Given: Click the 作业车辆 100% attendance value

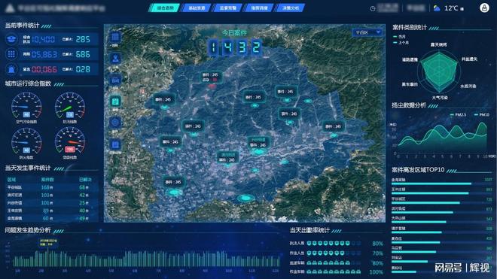Looking at the screenshot, I should click(x=377, y=272).
